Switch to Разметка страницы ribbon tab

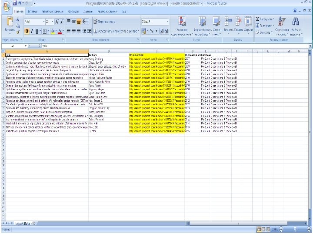click(52, 12)
